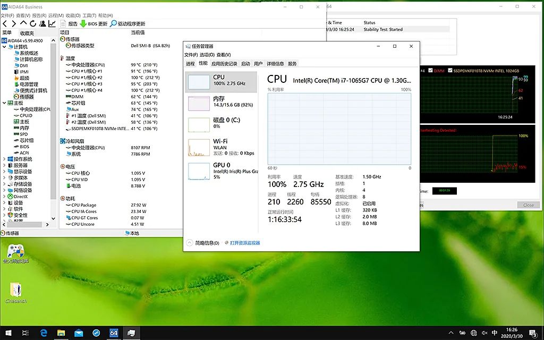Open the action center notification icon
This screenshot has height=340, width=544.
point(532,333)
